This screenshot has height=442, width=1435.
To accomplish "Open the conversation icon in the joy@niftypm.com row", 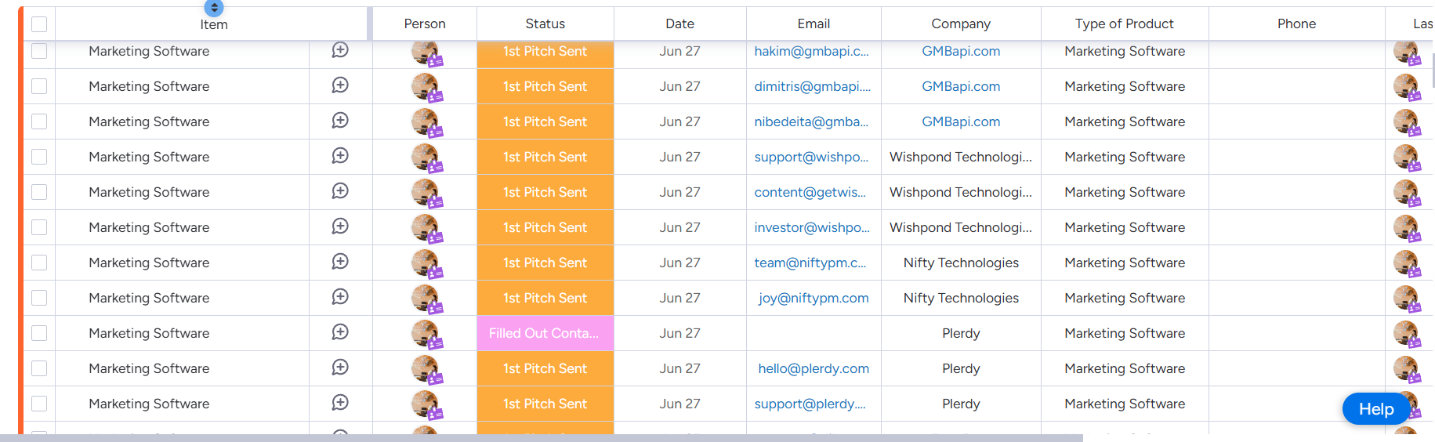I will click(x=340, y=297).
